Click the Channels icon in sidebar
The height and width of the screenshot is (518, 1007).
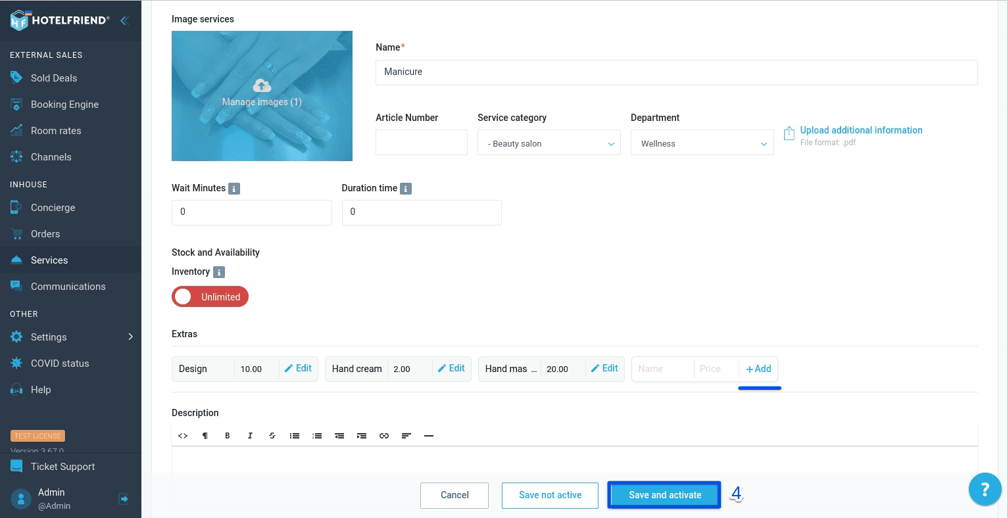point(16,156)
